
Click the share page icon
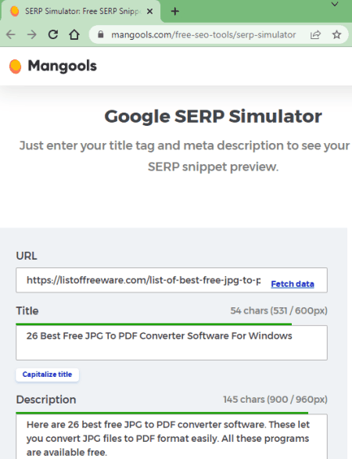pos(315,35)
